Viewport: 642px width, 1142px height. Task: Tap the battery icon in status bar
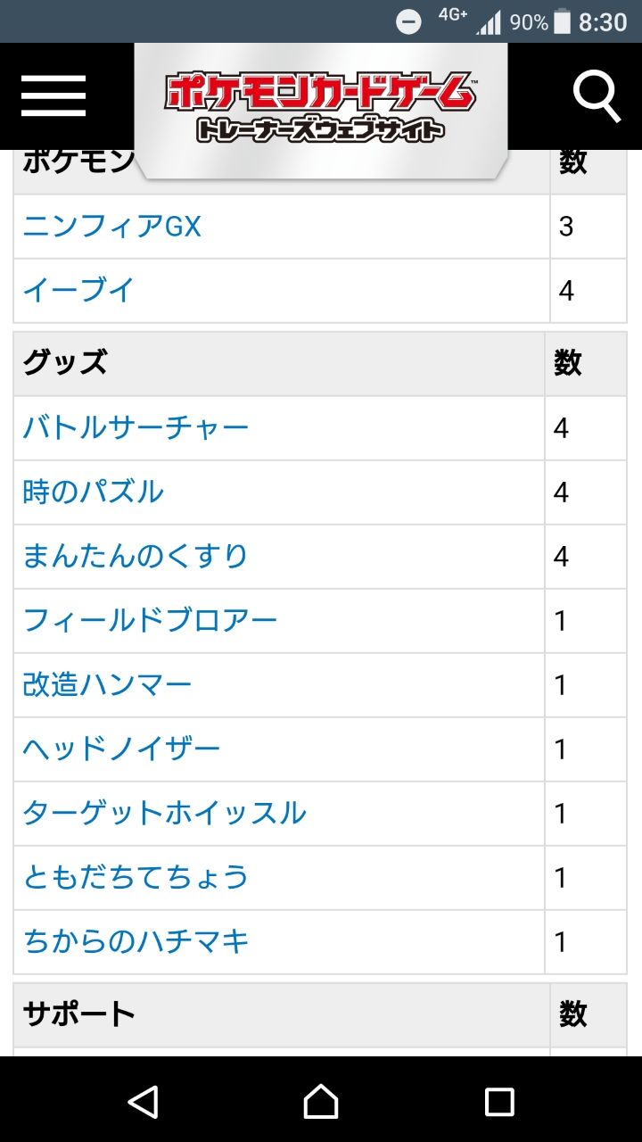tap(562, 21)
